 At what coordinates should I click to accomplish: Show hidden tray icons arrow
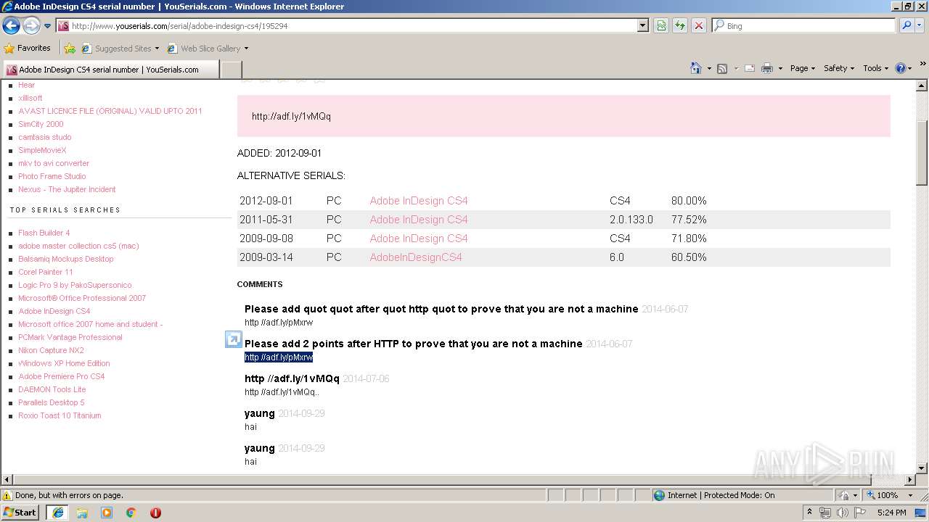[809, 513]
